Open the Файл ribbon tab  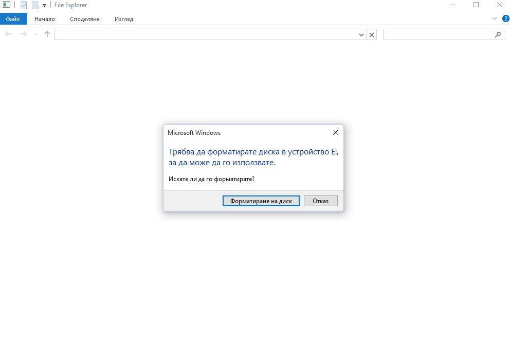[x=13, y=19]
